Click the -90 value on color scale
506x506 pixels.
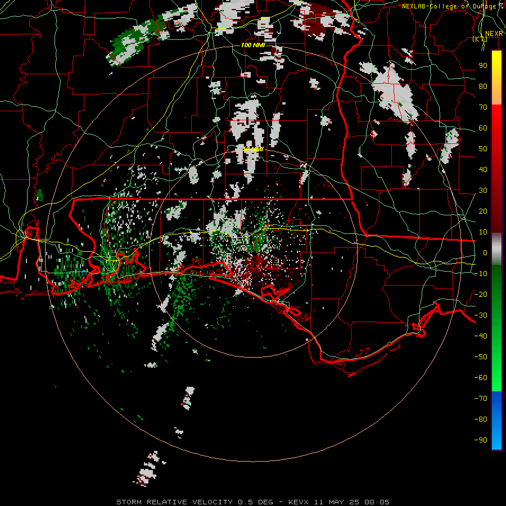[481, 440]
